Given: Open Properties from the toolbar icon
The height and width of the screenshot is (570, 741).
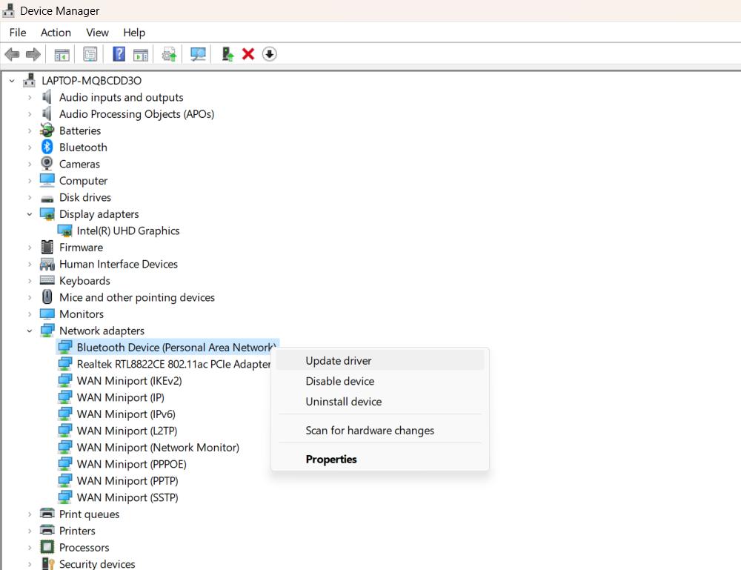Looking at the screenshot, I should (x=90, y=53).
